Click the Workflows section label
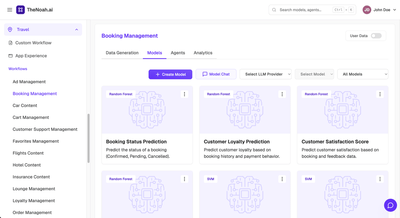400x218 pixels. point(18,69)
